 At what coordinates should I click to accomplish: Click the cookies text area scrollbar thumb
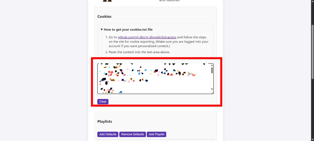tap(212, 70)
